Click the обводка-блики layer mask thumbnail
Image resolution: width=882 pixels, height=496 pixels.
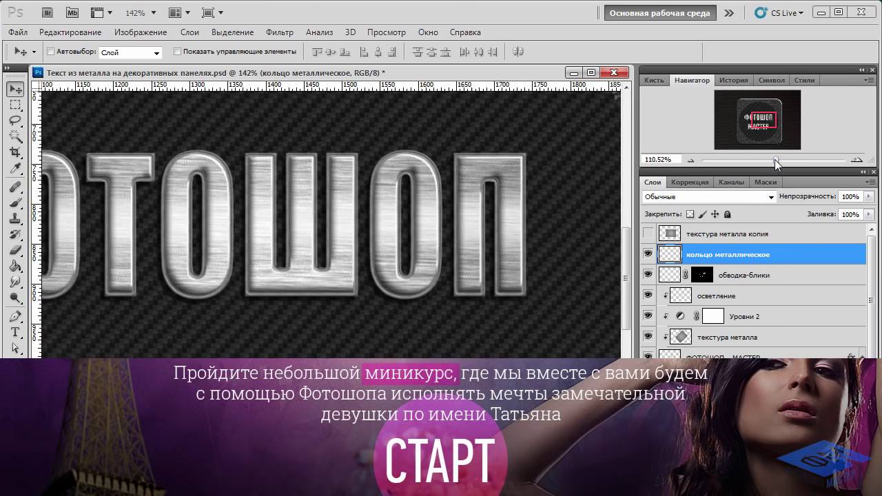pyautogui.click(x=702, y=275)
